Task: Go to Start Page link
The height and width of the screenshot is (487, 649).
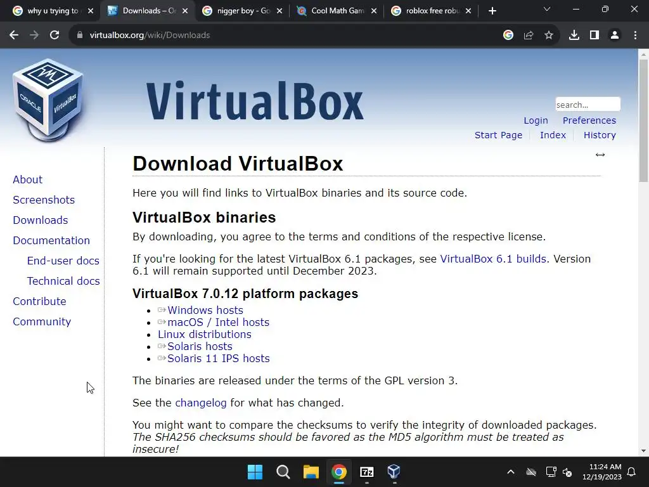Action: click(498, 135)
